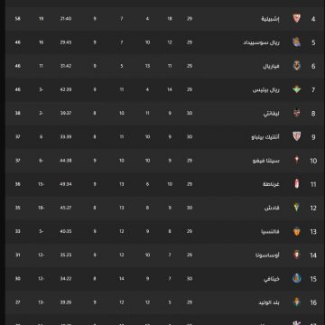The width and height of the screenshot is (325, 325).
Task: Select the row ranked 15 in standings
Action: (162, 279)
